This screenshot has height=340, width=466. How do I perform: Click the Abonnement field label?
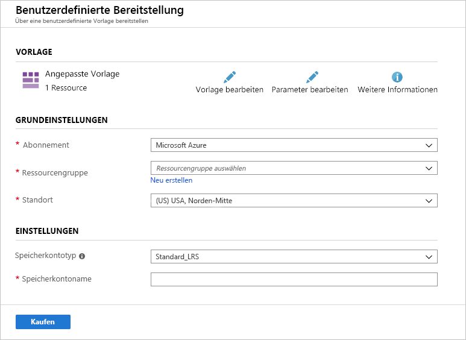46,145
